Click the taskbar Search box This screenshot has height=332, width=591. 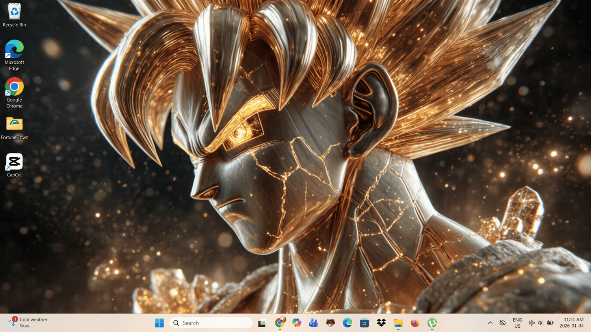click(211, 323)
